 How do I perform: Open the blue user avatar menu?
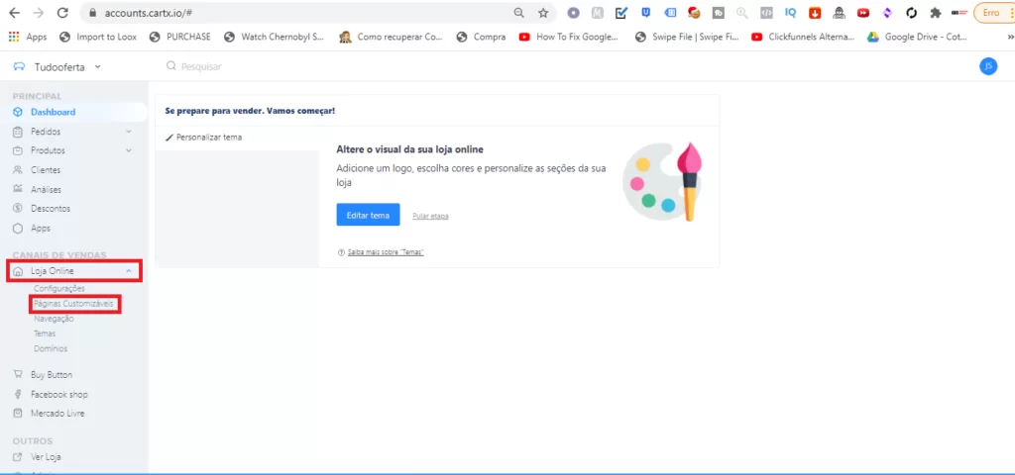[x=987, y=66]
